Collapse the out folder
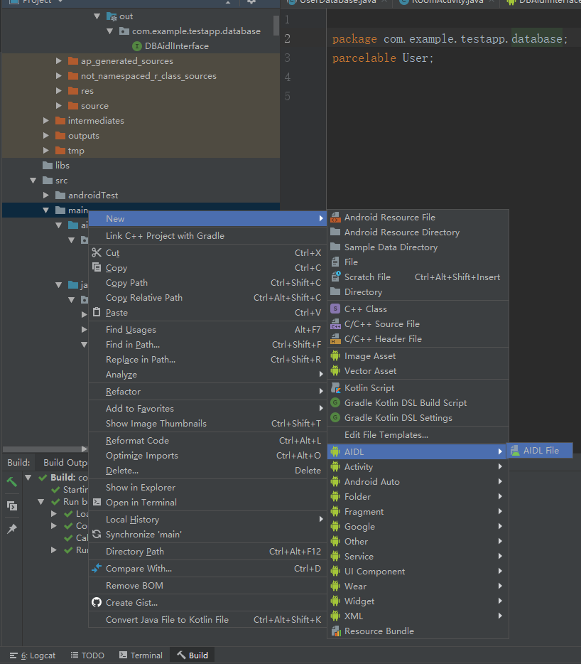 pyautogui.click(x=97, y=16)
